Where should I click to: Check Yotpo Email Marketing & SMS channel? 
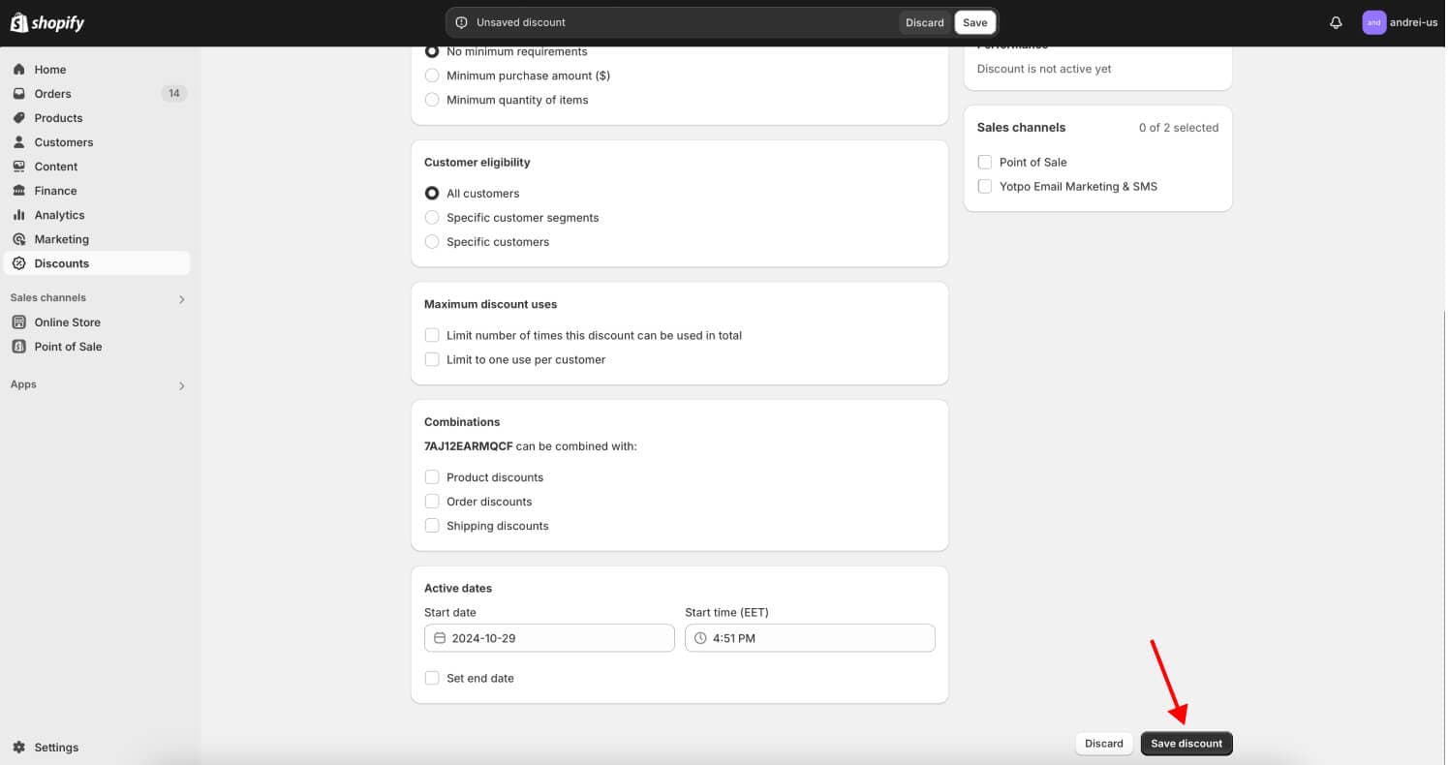[x=985, y=186]
